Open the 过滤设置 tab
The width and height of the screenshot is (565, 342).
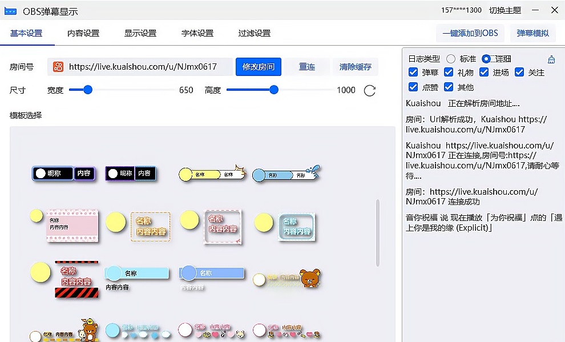coord(254,33)
